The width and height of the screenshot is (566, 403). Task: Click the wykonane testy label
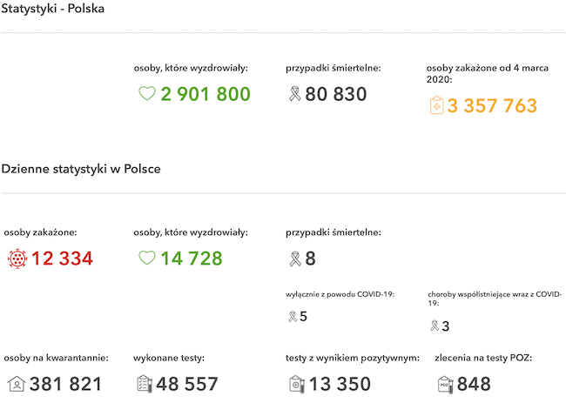point(169,358)
